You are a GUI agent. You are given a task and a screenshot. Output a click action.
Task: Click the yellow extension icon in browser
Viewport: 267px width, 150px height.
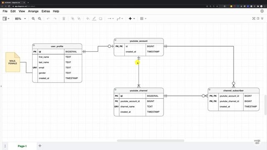tap(231, 6)
